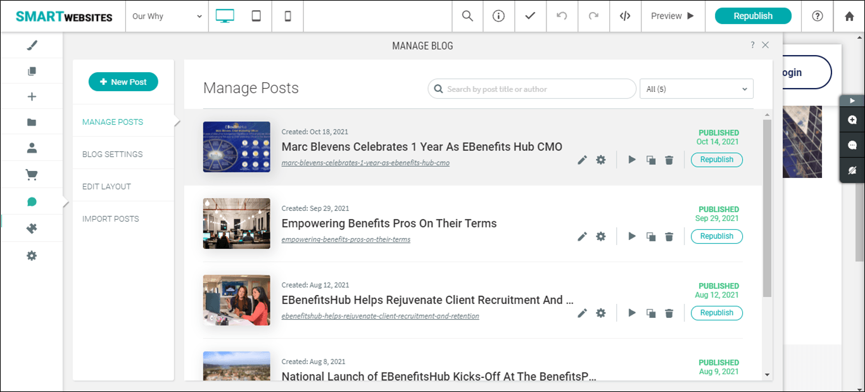Open the empowering-benefits-pros-on-their-terms link
The width and height of the screenshot is (865, 392).
(346, 239)
